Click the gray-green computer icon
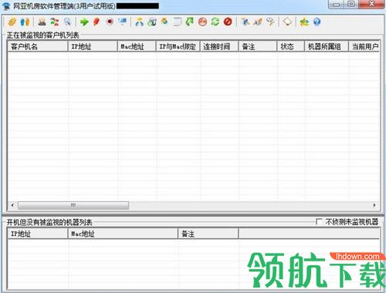Viewport: 386px width, 293px height. coord(152,22)
